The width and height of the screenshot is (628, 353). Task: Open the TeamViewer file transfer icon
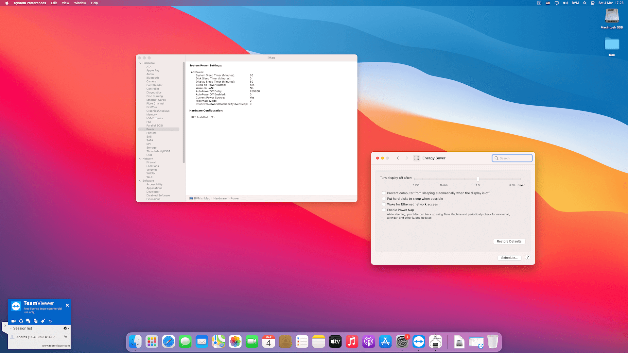(35, 321)
